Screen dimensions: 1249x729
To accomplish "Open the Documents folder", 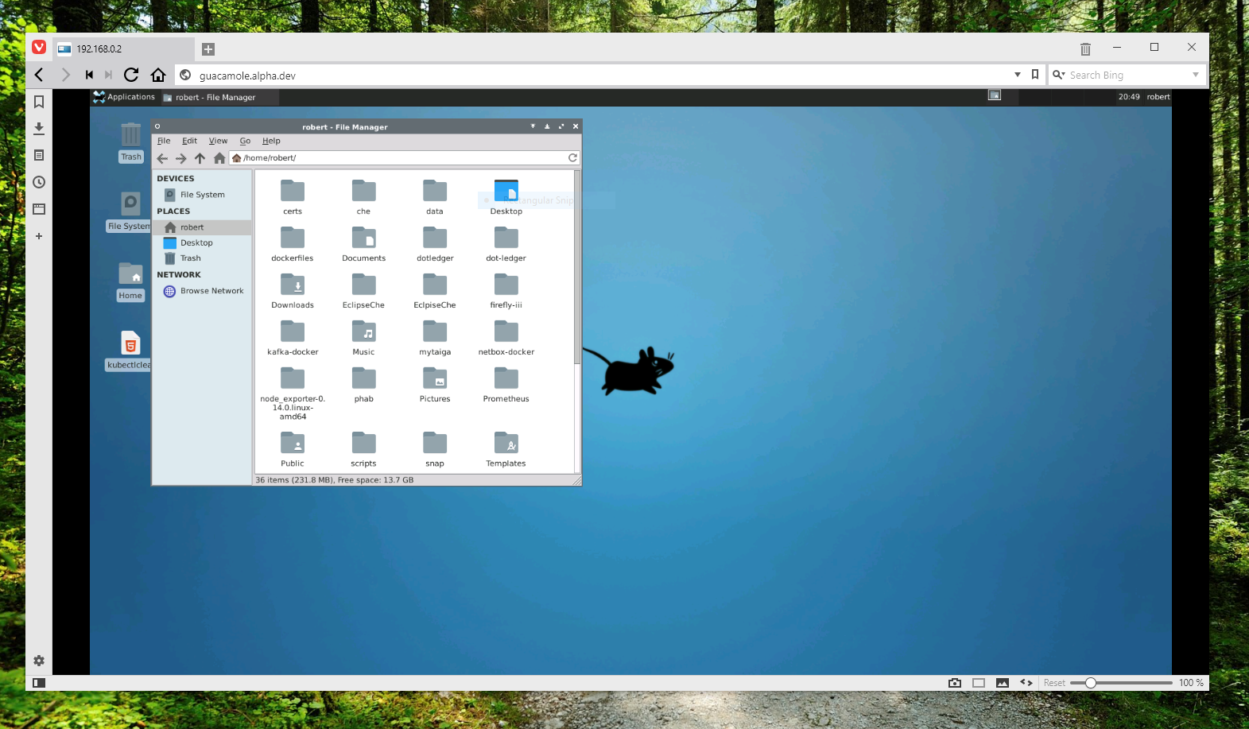I will [x=363, y=243].
